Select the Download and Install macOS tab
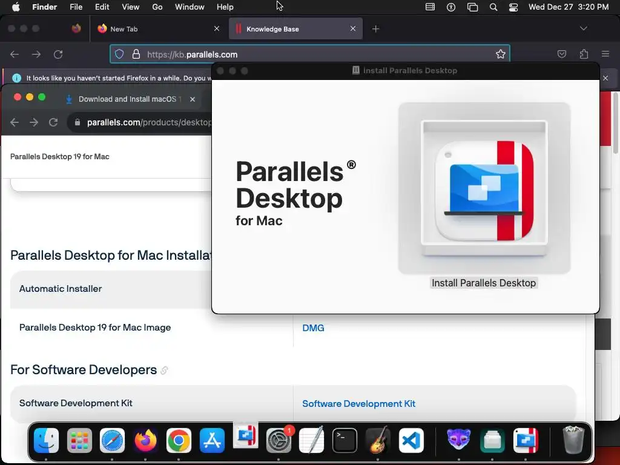Screen dimensions: 620x465 pyautogui.click(x=131, y=99)
